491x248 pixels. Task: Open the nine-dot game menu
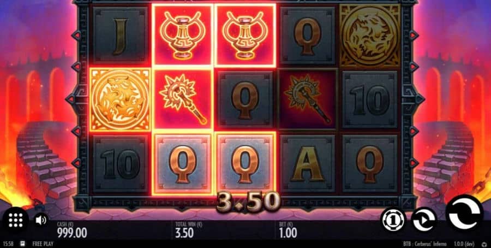pos(15,221)
